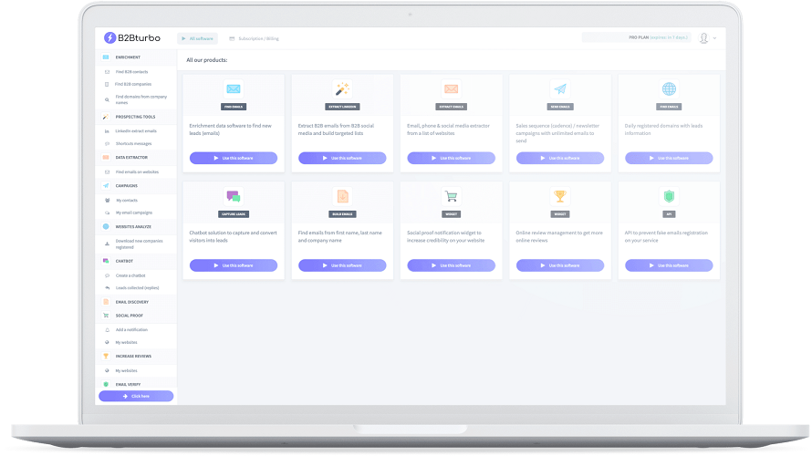Screen dimensions: 812x456
Task: Click the cart icon beside Social Proof
Action: [106, 316]
